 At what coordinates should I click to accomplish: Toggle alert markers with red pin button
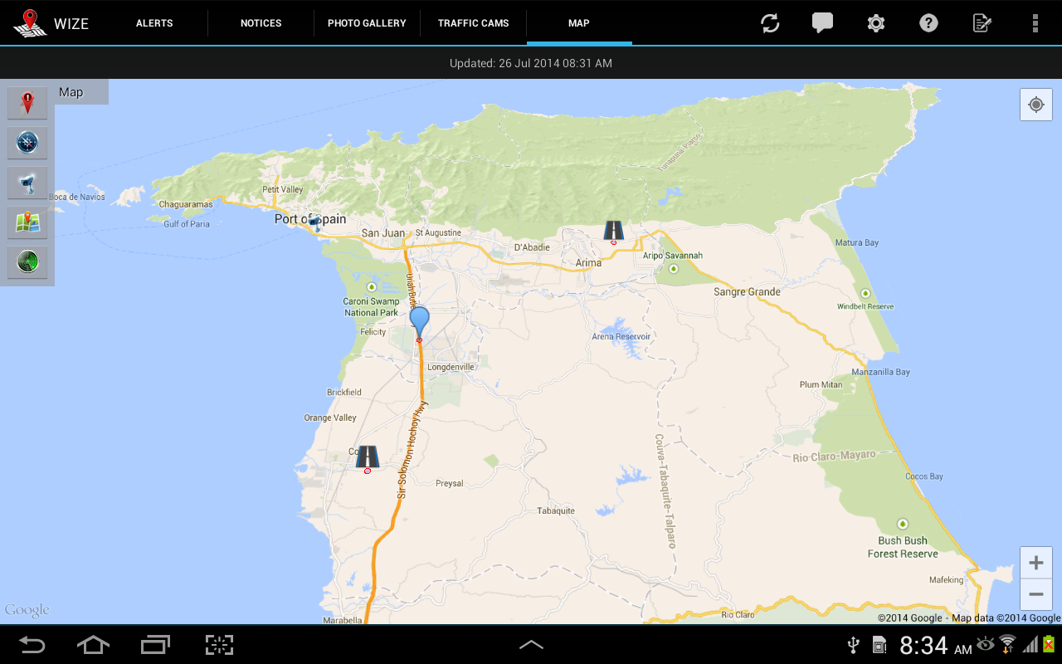(27, 103)
